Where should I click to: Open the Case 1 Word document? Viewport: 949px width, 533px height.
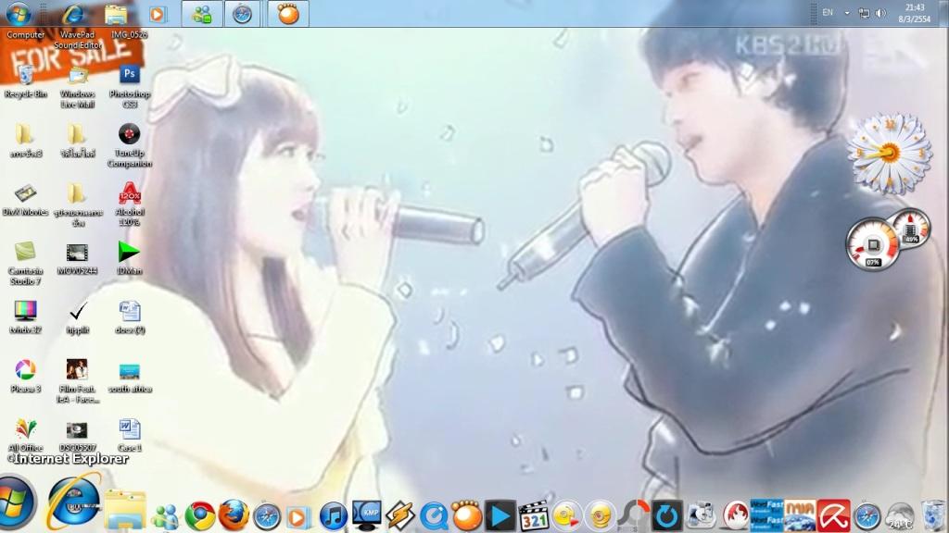click(130, 435)
